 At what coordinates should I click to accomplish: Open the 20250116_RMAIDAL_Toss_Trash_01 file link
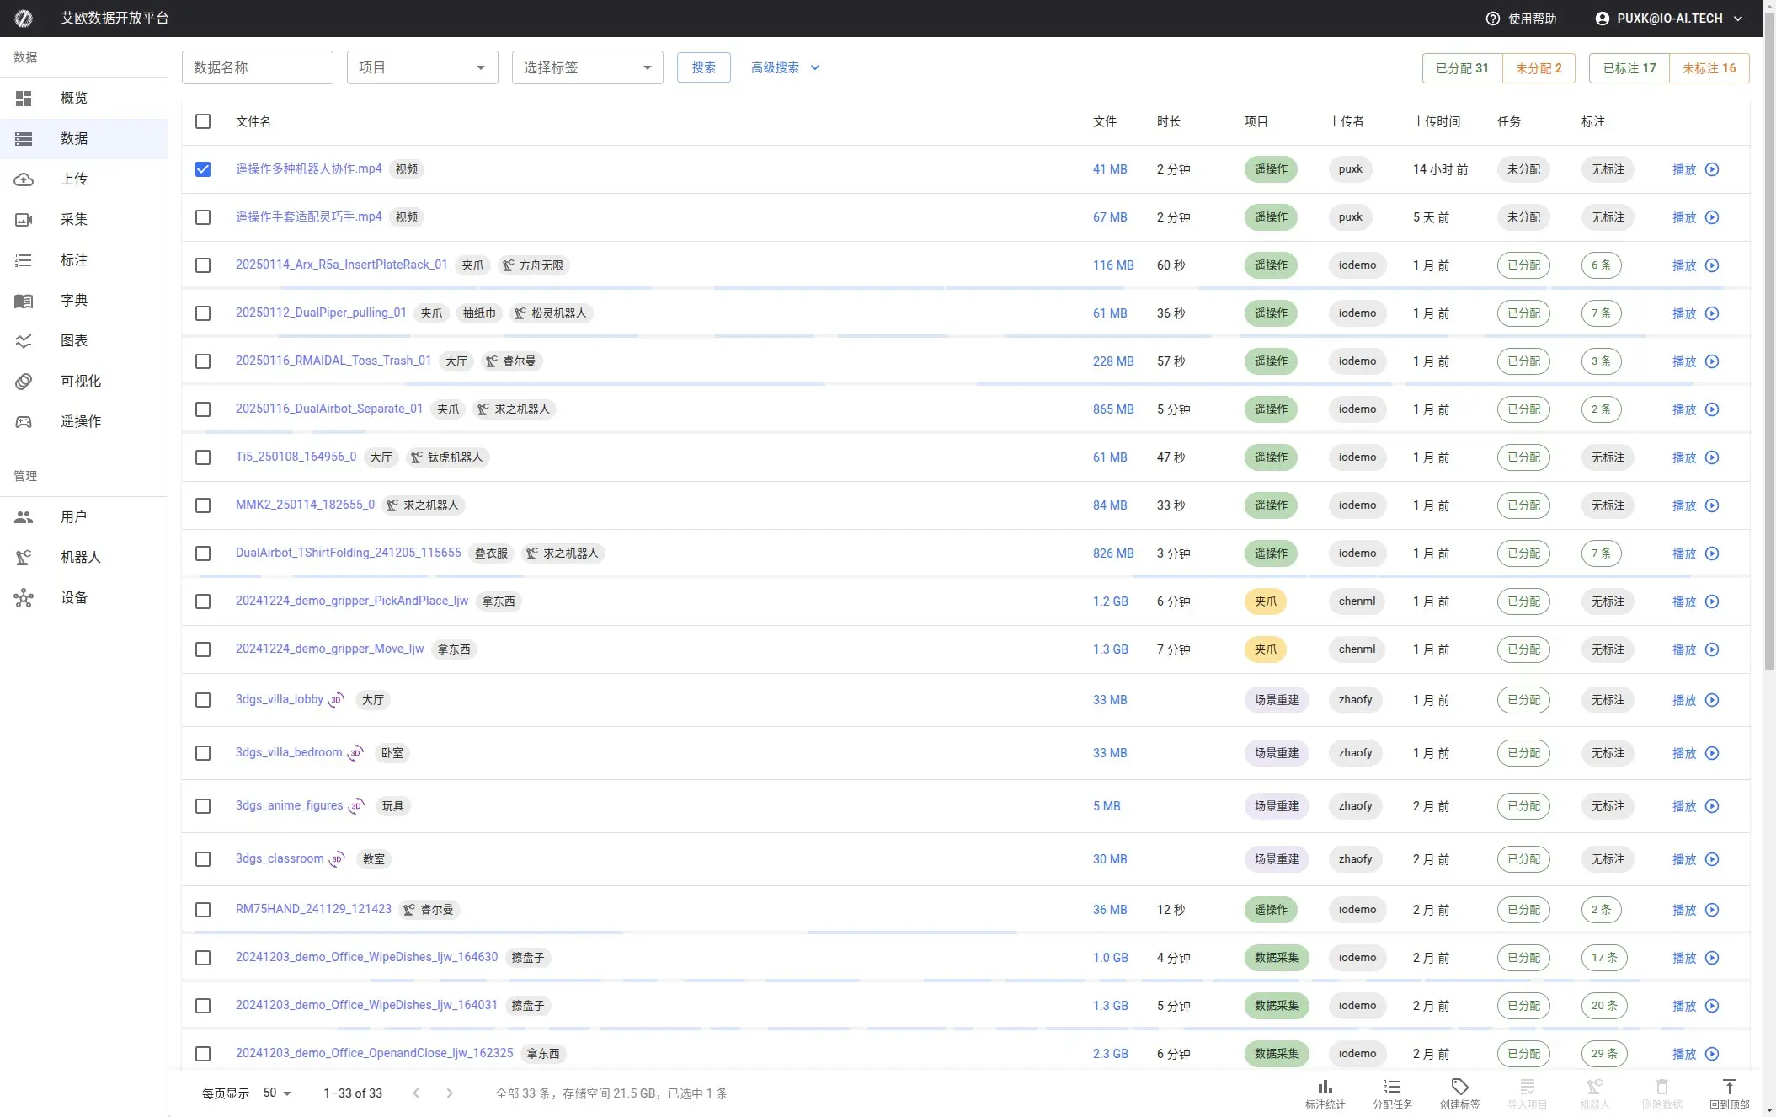[x=333, y=361]
